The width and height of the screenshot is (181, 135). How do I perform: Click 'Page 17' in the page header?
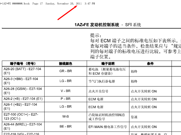tap(38, 4)
